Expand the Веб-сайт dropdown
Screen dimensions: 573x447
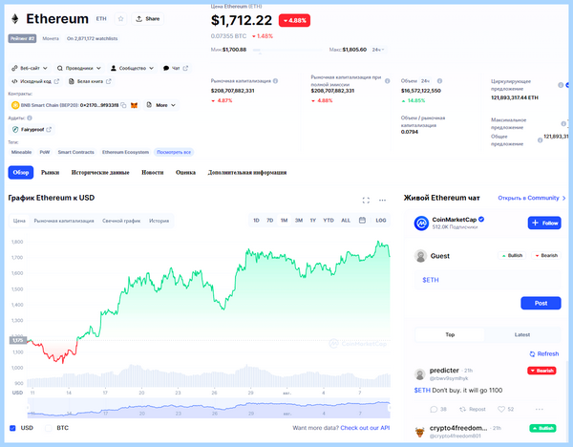[30, 69]
